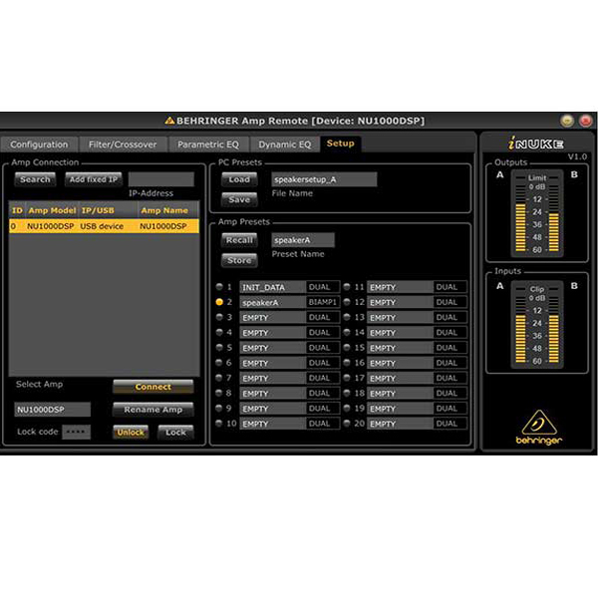Screen dimensions: 598x598
Task: Load a PC preset file
Action: pyautogui.click(x=239, y=179)
